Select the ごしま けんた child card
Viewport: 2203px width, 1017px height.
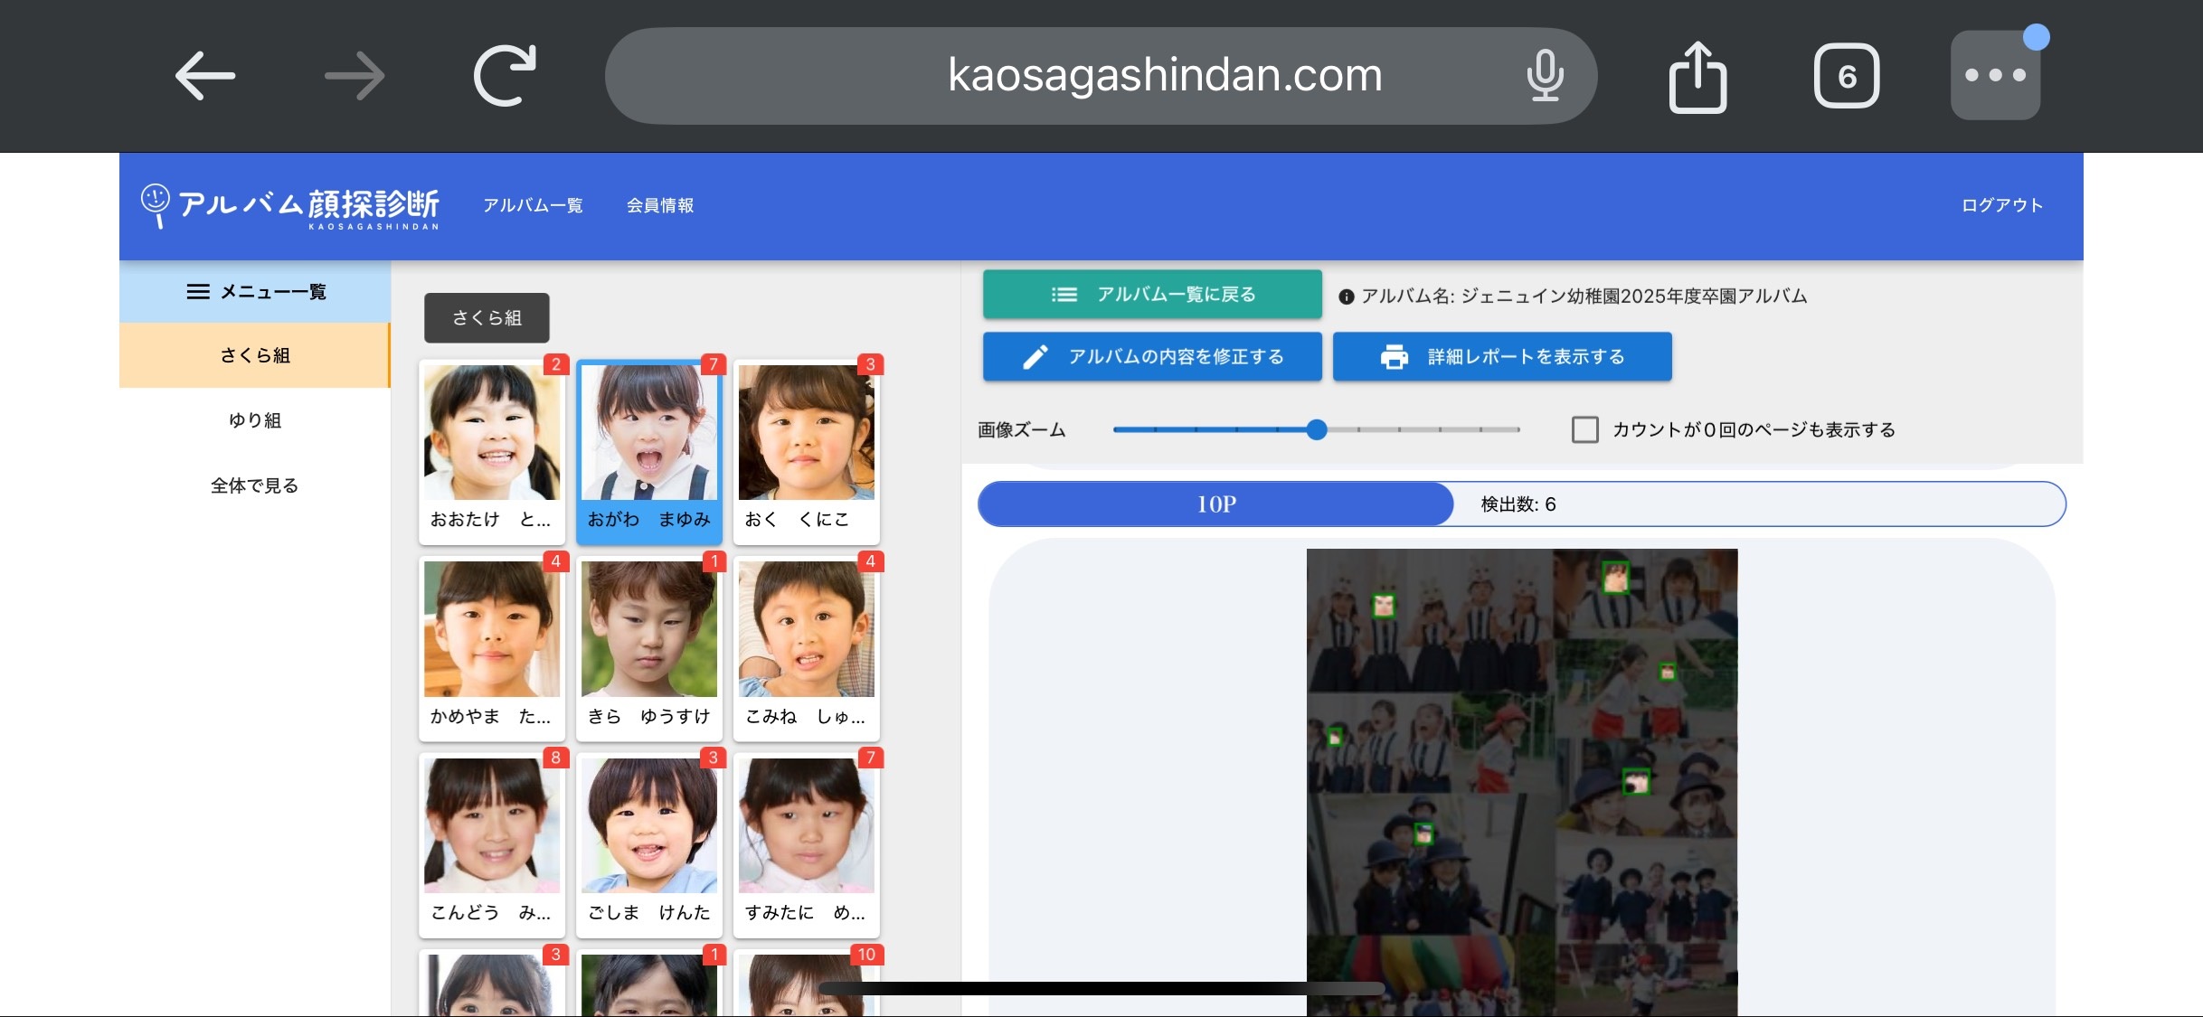(x=649, y=845)
